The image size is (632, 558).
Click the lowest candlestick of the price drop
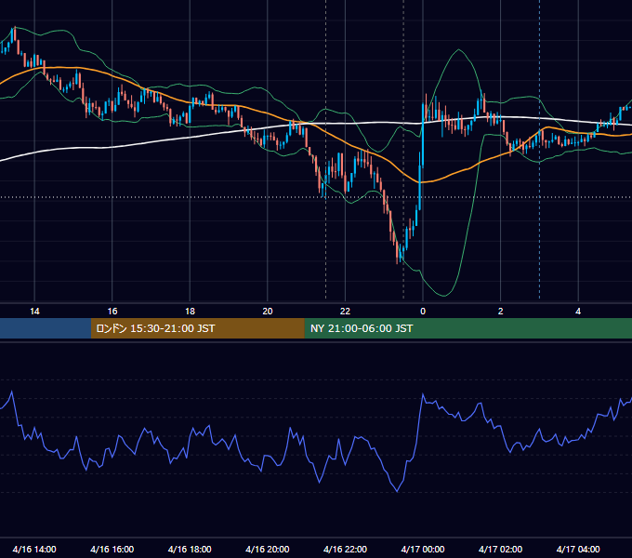coord(398,253)
